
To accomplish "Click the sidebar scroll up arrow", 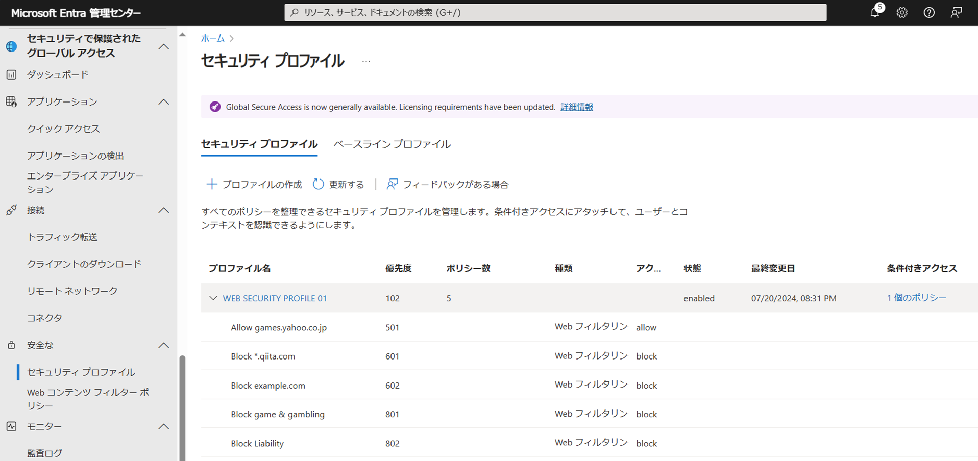I will [x=182, y=35].
